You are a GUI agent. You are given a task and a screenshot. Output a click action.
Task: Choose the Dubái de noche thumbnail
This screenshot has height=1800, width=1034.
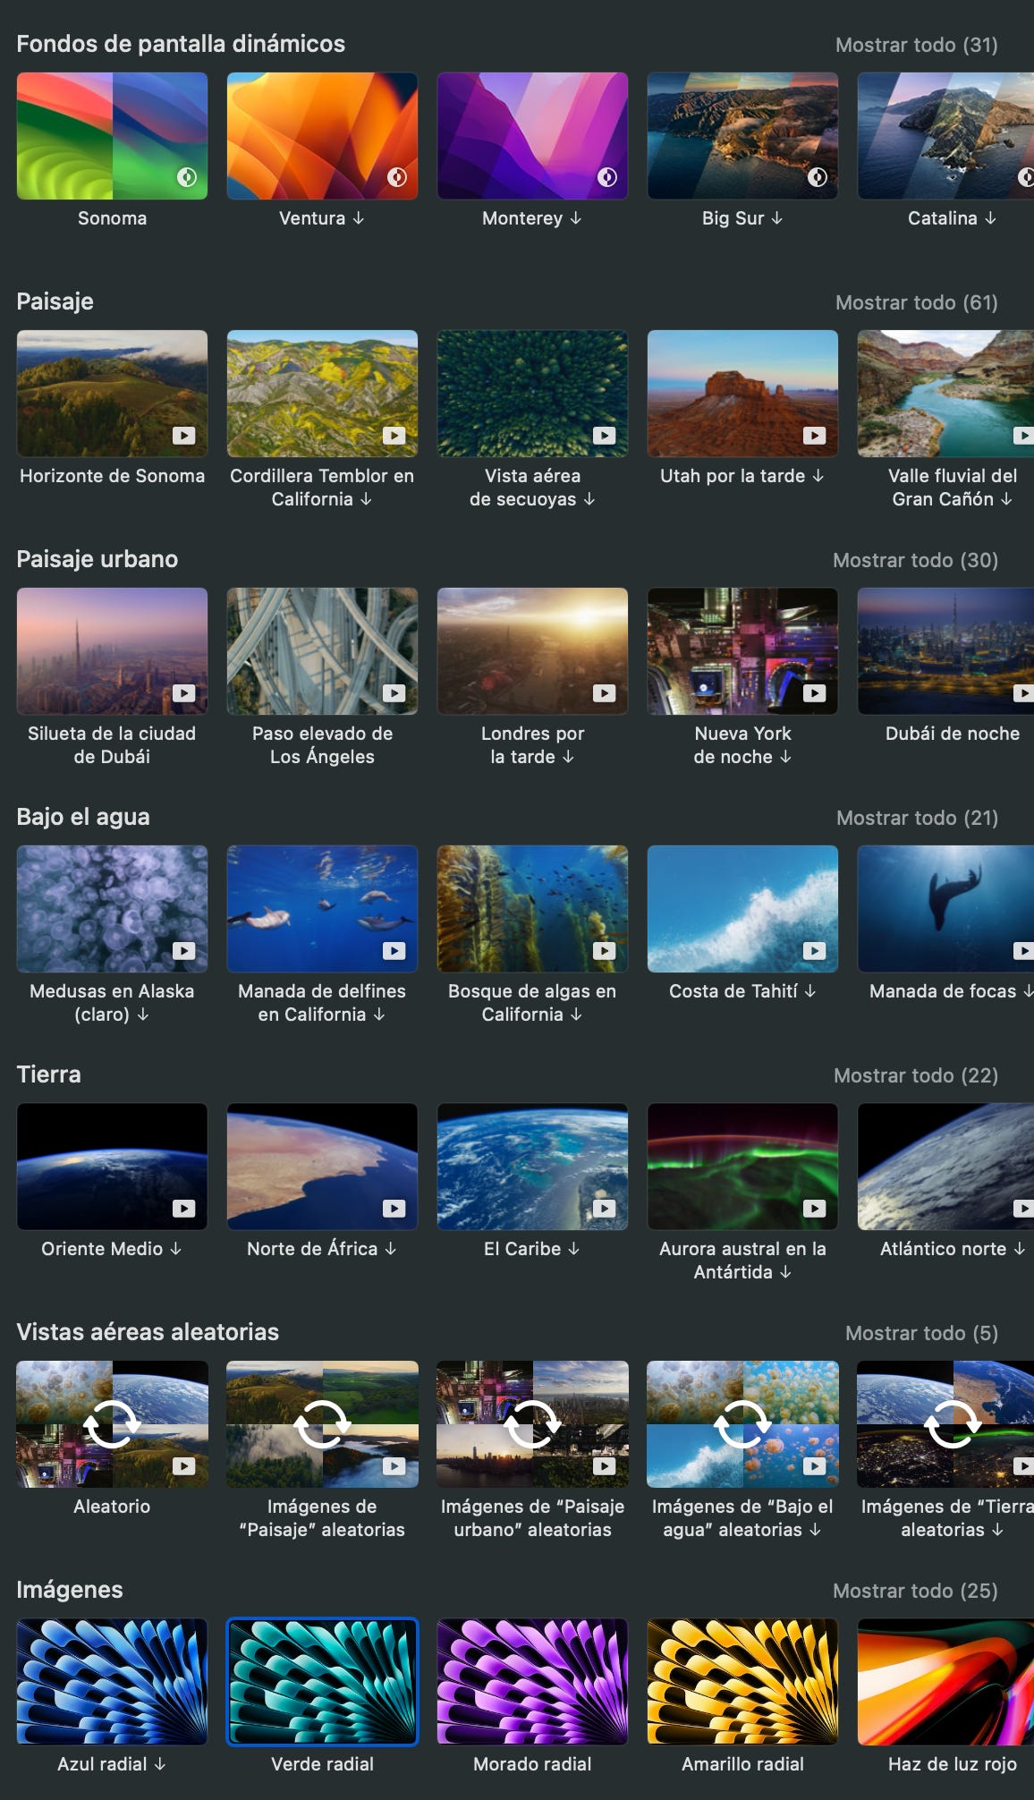(x=945, y=651)
